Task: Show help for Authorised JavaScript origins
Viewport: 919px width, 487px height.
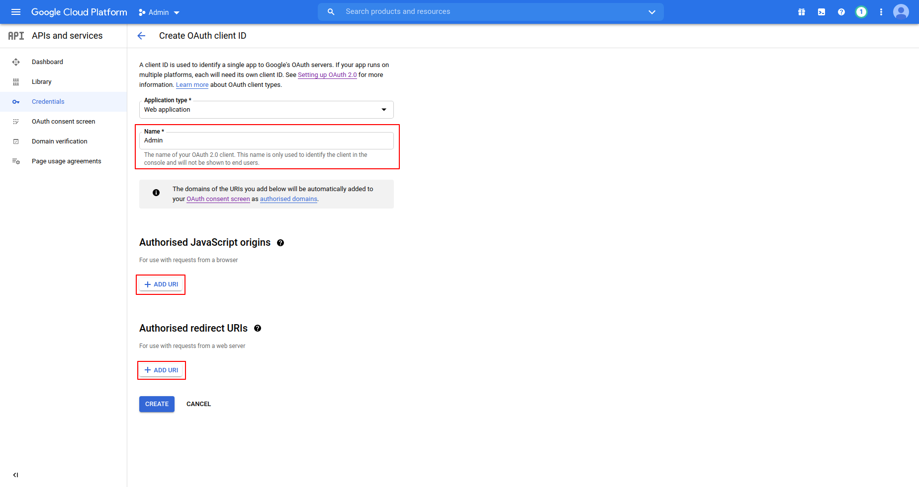Action: coord(280,243)
